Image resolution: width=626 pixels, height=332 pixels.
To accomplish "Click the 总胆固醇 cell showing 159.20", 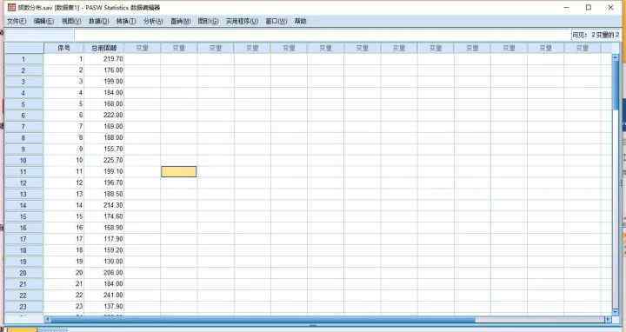I will click(x=104, y=250).
